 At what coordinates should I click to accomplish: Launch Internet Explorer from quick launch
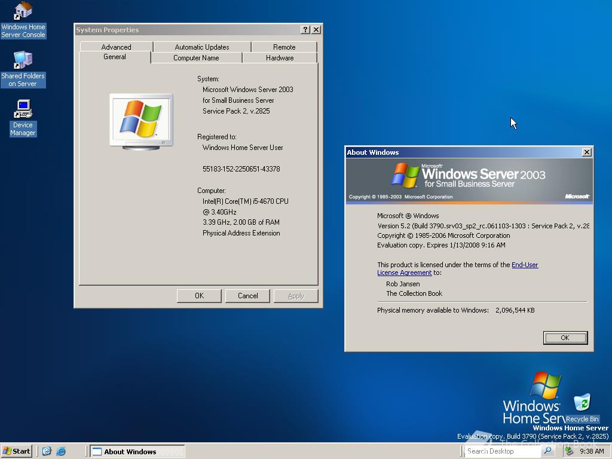[x=62, y=451]
